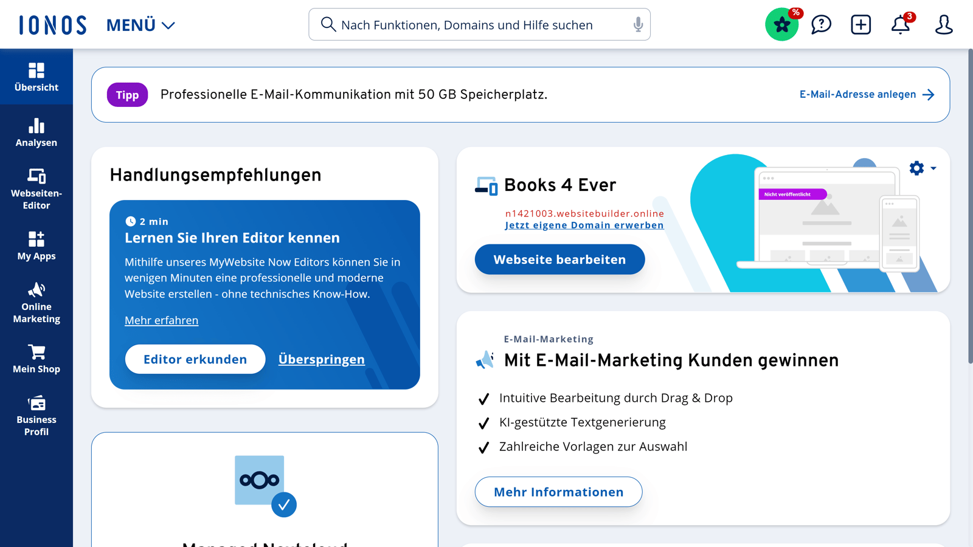Click the green promo badge icon

(x=781, y=24)
